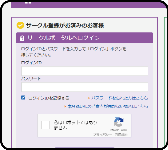
Task: Click the サークルポータルへログイン header bar
Action: 85,38
